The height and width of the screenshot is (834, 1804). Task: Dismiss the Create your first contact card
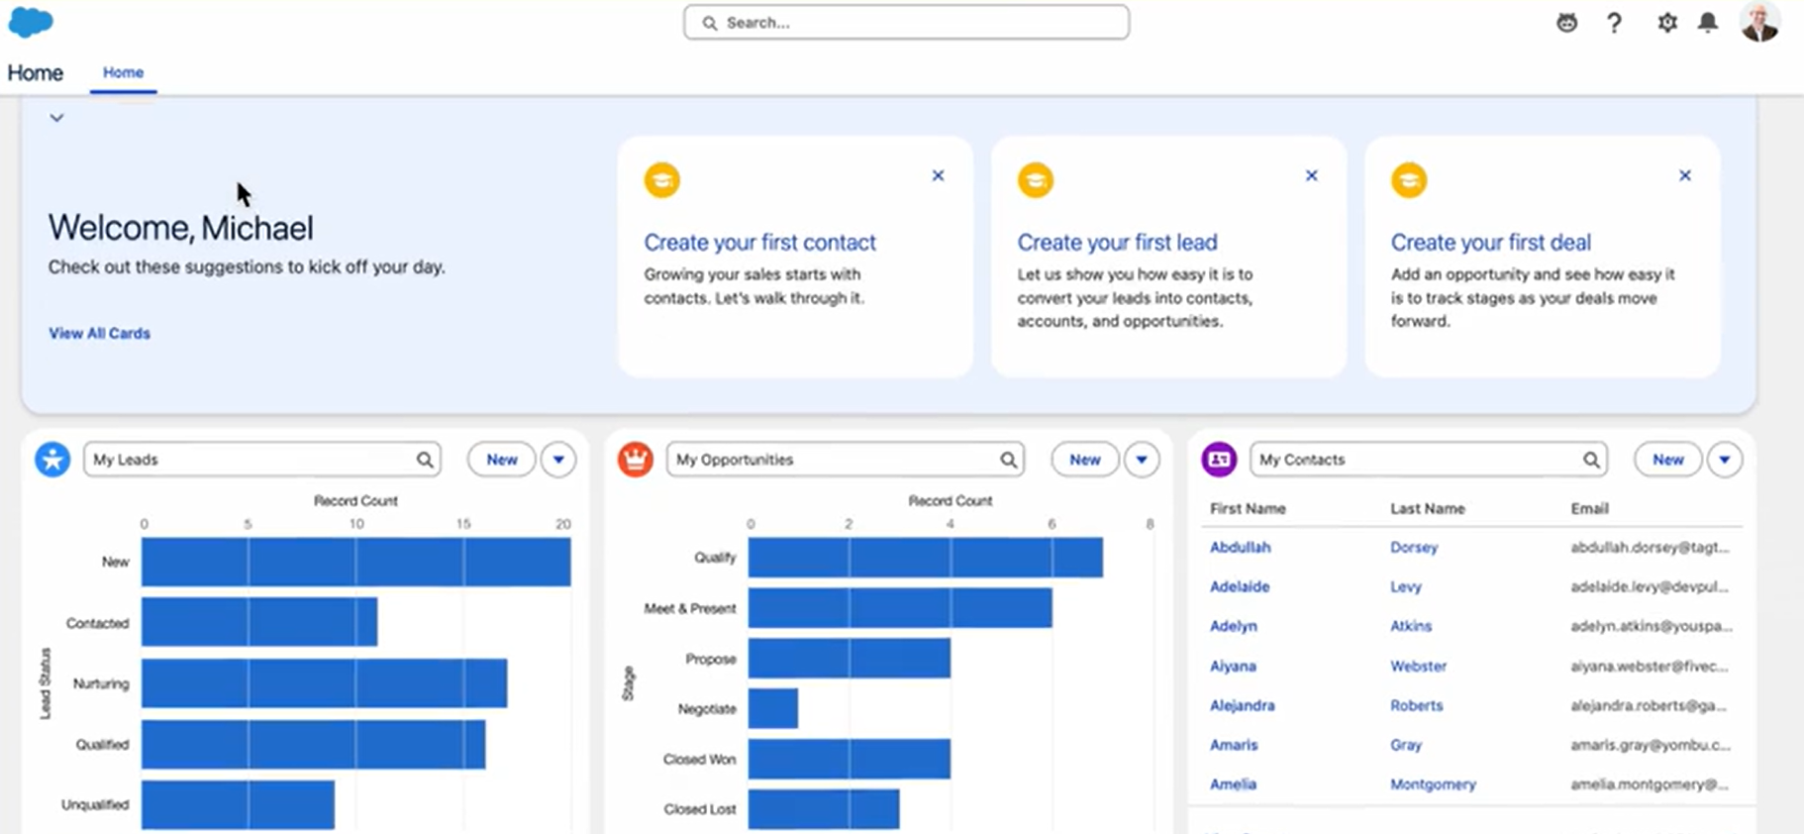[938, 175]
